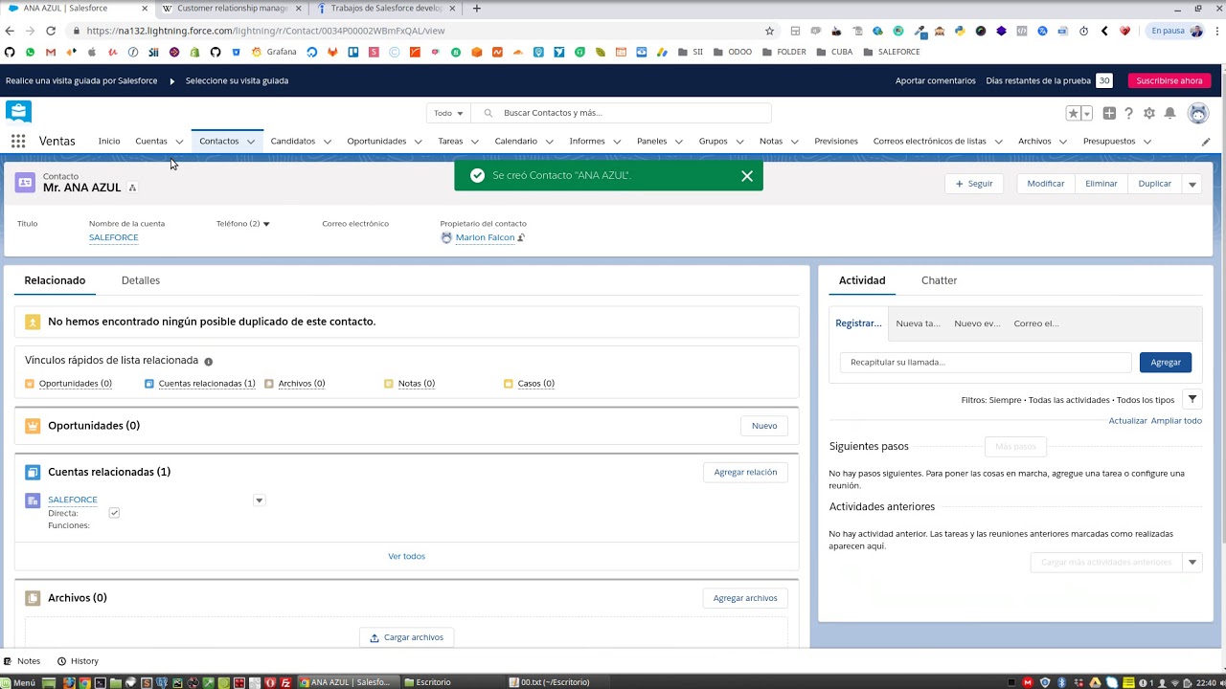
Task: Click the Recapitular su llamada input
Action: [986, 363]
